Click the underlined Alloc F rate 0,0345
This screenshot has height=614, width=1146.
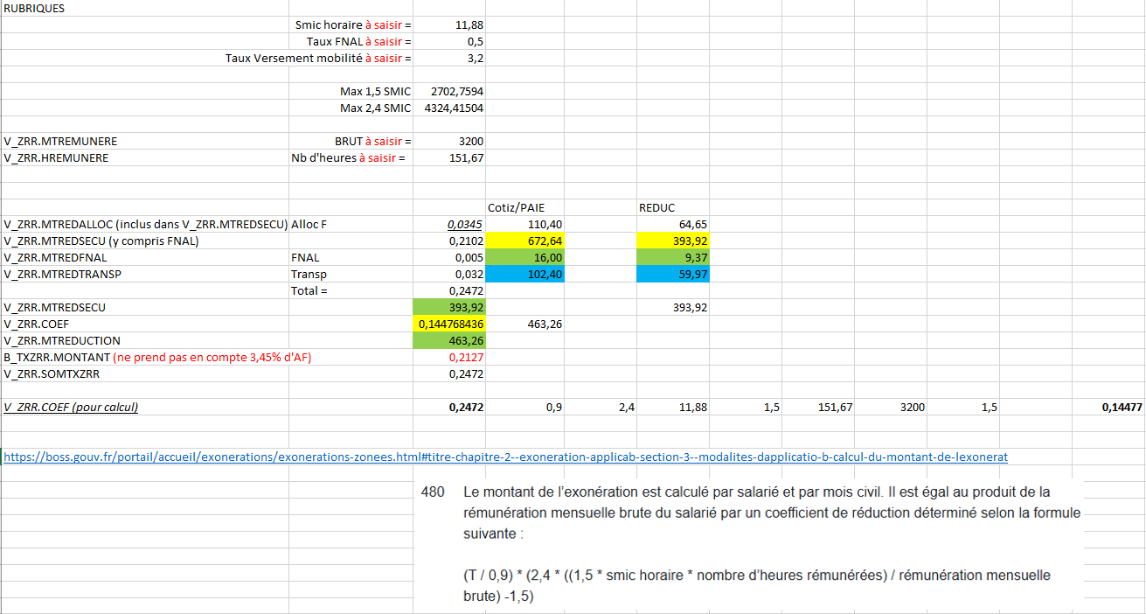coord(449,225)
